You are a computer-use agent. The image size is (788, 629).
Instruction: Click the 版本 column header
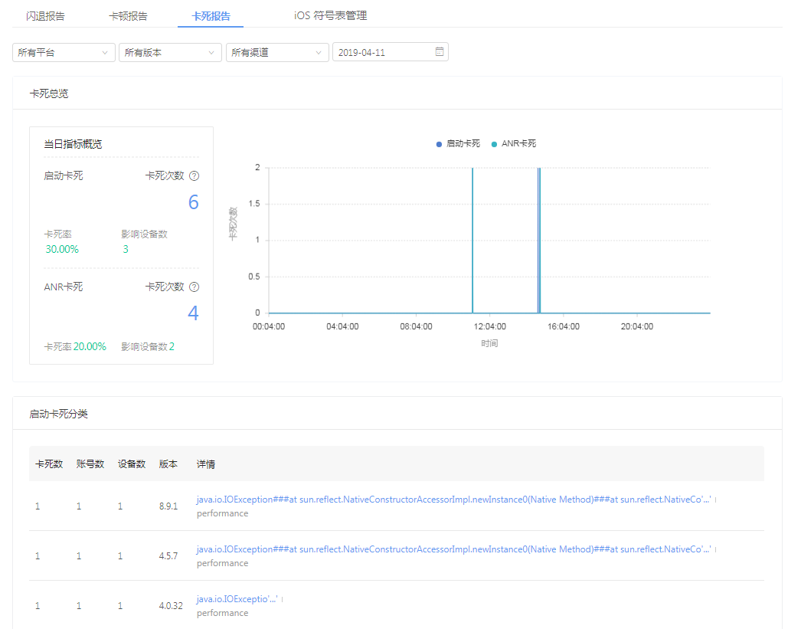(168, 464)
